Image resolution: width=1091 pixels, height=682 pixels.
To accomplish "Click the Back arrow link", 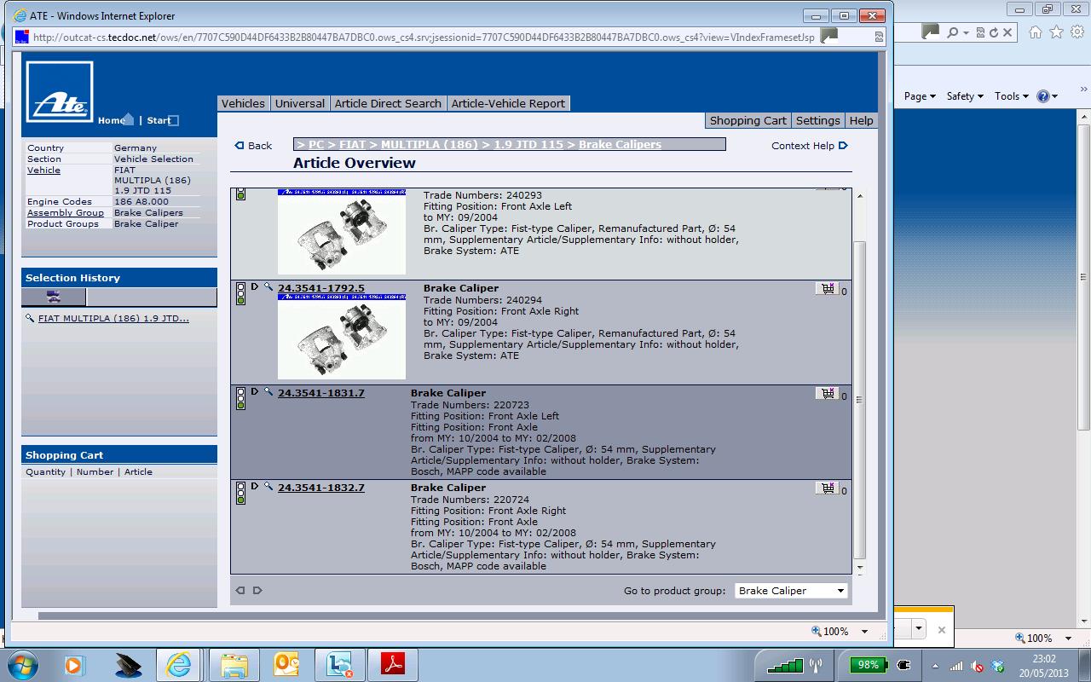I will point(254,146).
